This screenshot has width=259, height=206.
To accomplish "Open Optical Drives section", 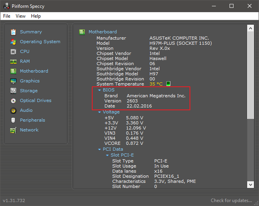I will pos(36,100).
